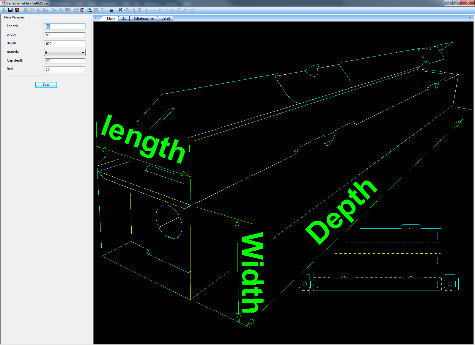The height and width of the screenshot is (345, 475).
Task: Click the Print toolbar icon
Action: [127, 10]
